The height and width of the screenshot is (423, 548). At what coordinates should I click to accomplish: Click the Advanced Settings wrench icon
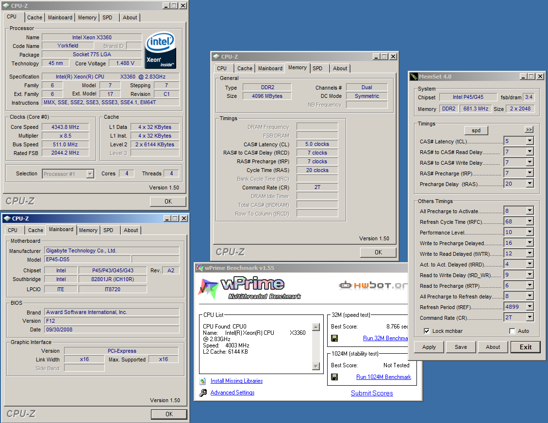point(203,393)
